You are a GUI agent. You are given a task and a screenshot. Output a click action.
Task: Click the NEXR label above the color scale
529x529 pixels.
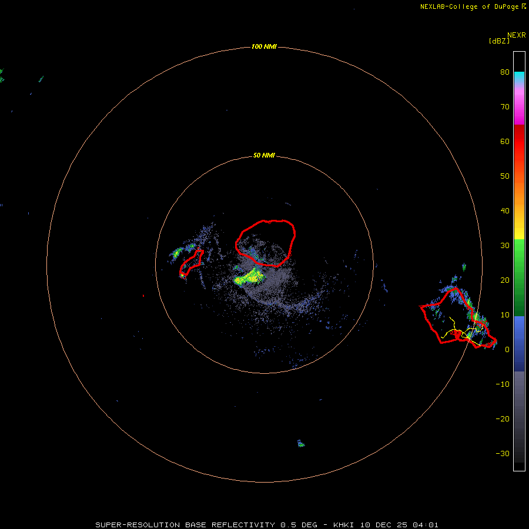[517, 35]
